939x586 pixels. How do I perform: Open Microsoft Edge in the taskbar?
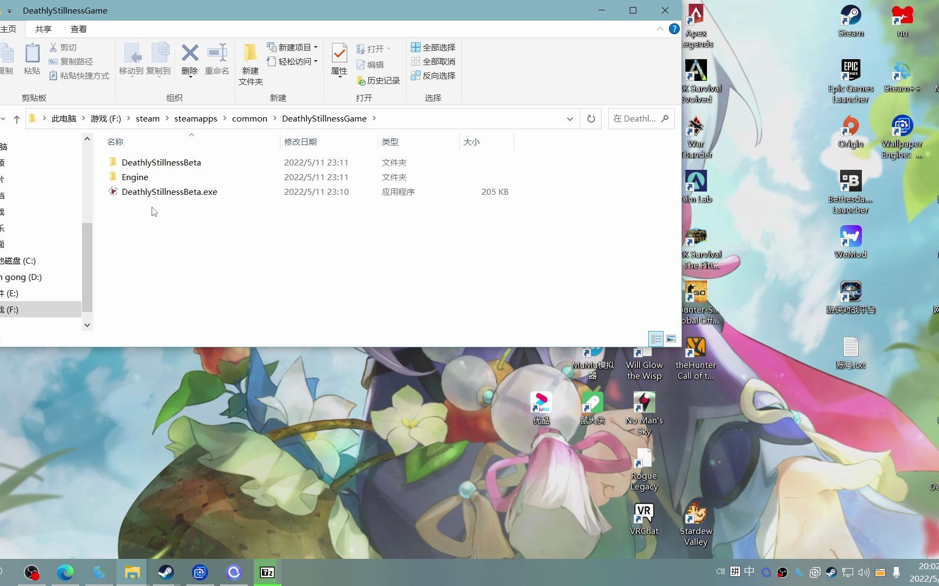click(65, 572)
